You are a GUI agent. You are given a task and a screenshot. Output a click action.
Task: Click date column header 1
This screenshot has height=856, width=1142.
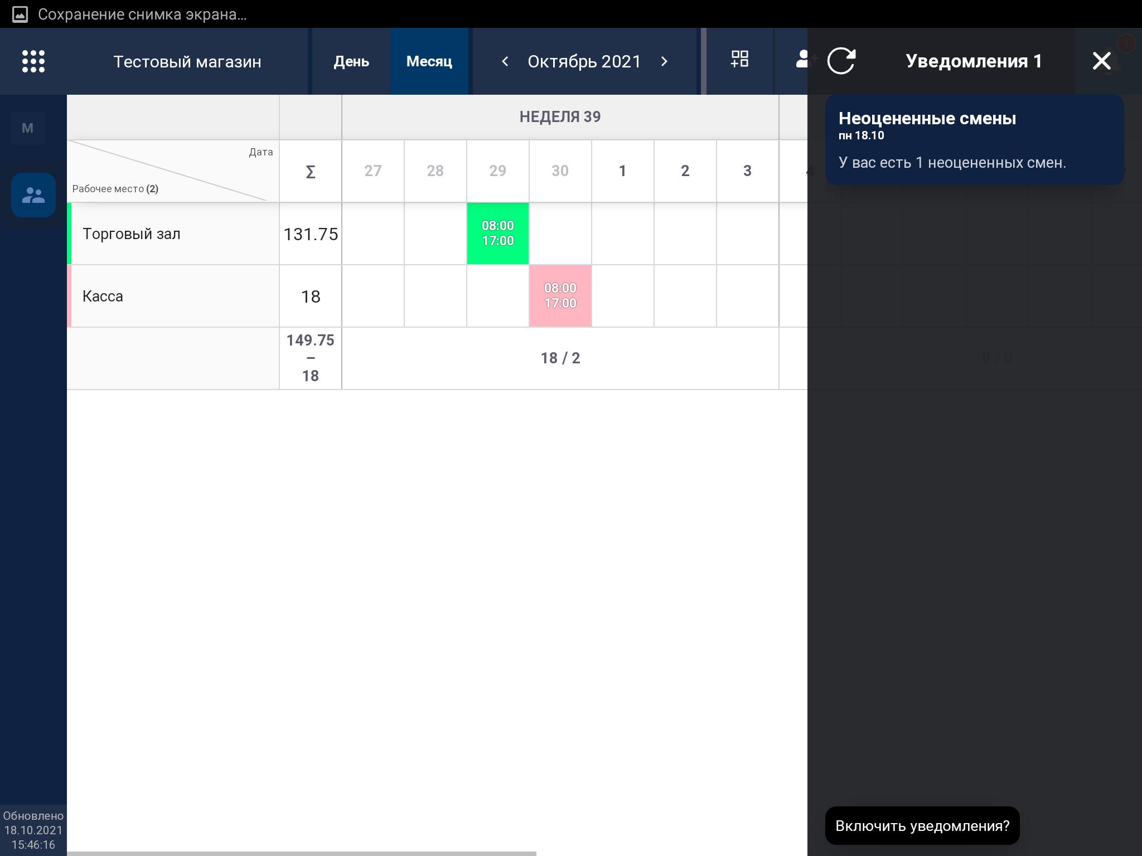coord(623,171)
